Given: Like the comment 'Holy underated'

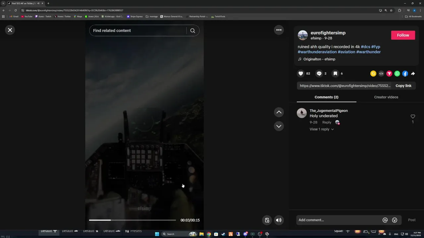Looking at the screenshot, I should coord(413,116).
